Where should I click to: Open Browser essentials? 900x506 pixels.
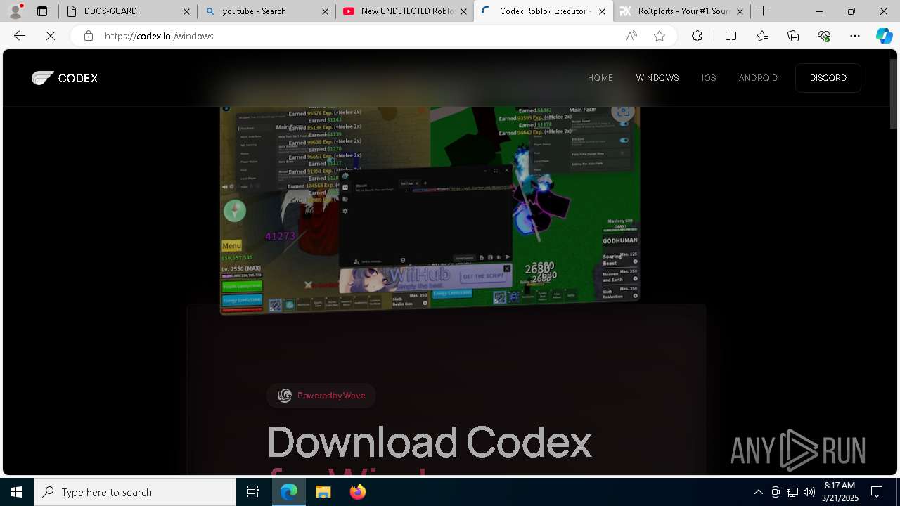point(824,36)
